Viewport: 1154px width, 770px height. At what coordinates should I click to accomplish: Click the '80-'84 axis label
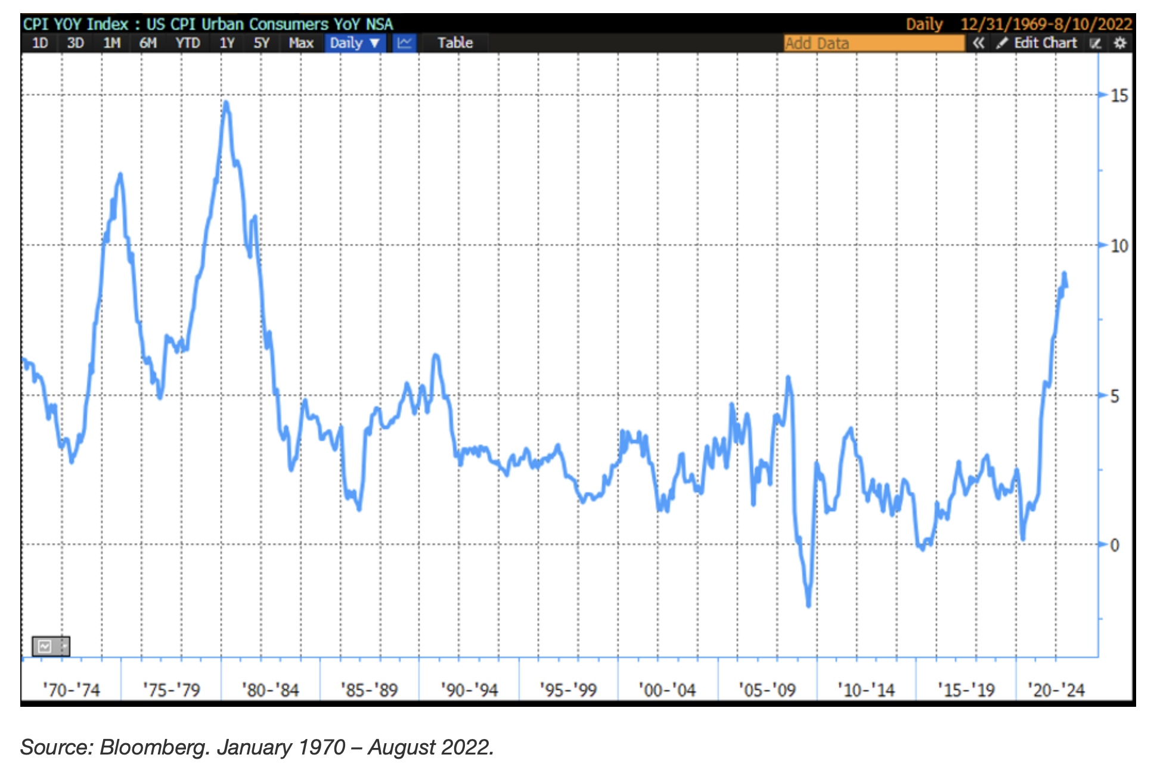271,690
